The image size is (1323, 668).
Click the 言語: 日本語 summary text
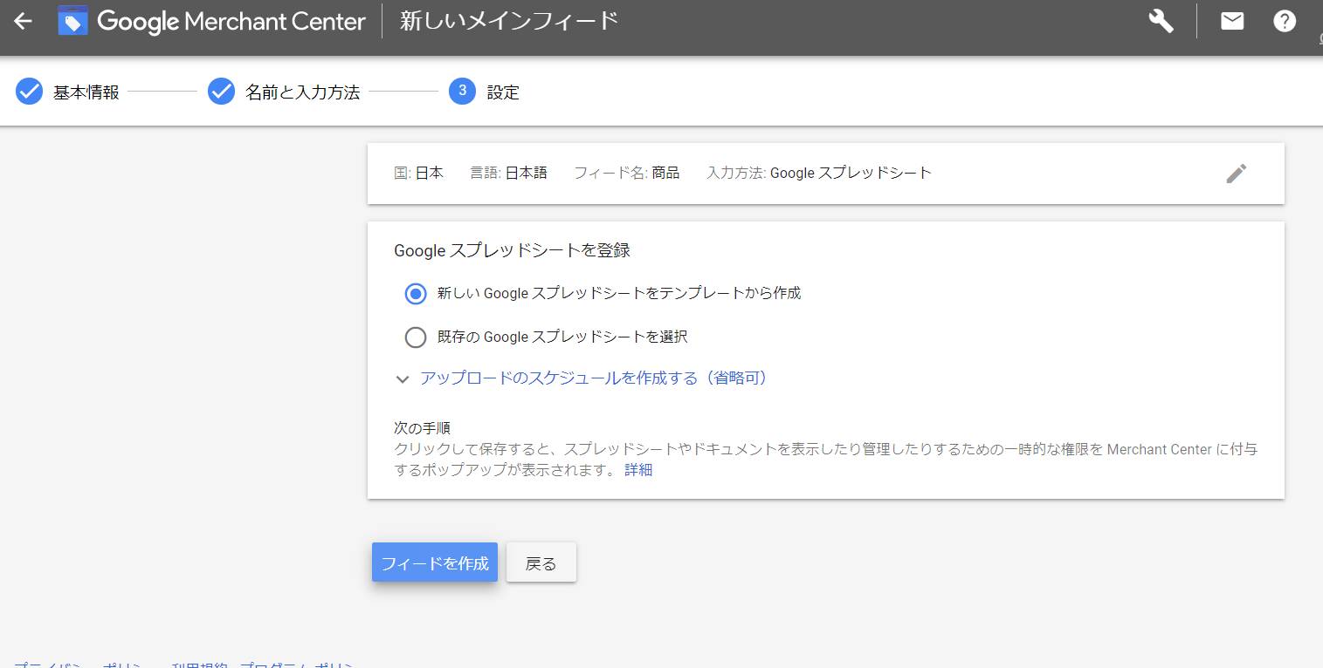509,173
